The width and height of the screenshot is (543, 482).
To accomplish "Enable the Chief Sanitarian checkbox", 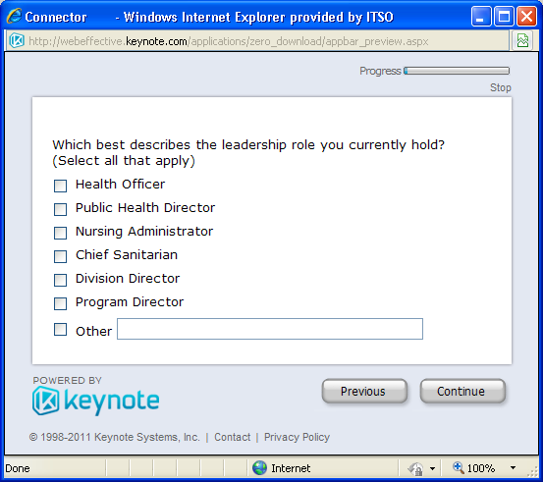I will [60, 256].
